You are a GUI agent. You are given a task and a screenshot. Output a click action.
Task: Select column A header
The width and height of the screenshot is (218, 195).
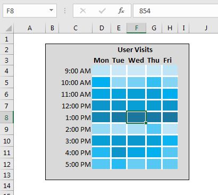pyautogui.click(x=30, y=28)
